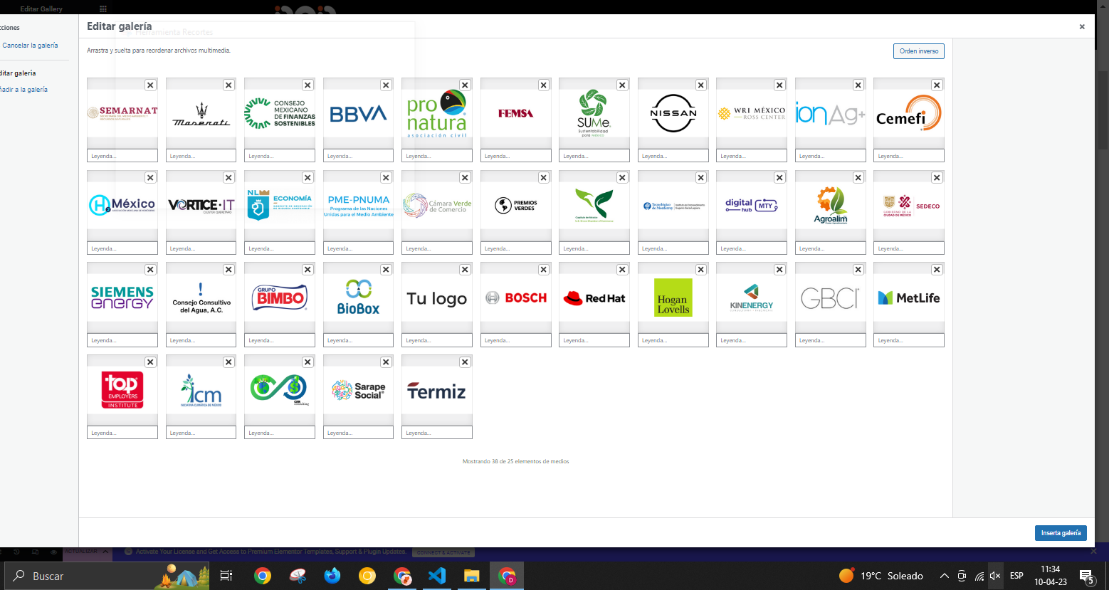Remove the Cámara Verde de Comercio image
This screenshot has width=1109, height=590.
pos(465,178)
